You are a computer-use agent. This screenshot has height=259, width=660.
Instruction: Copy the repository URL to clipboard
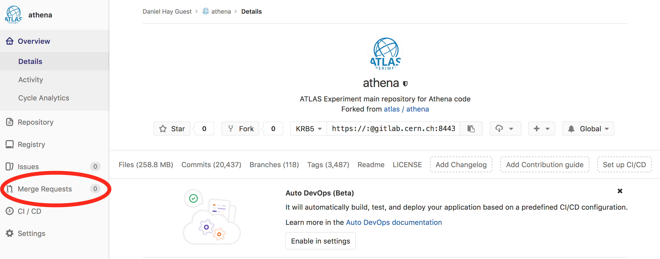click(x=471, y=128)
